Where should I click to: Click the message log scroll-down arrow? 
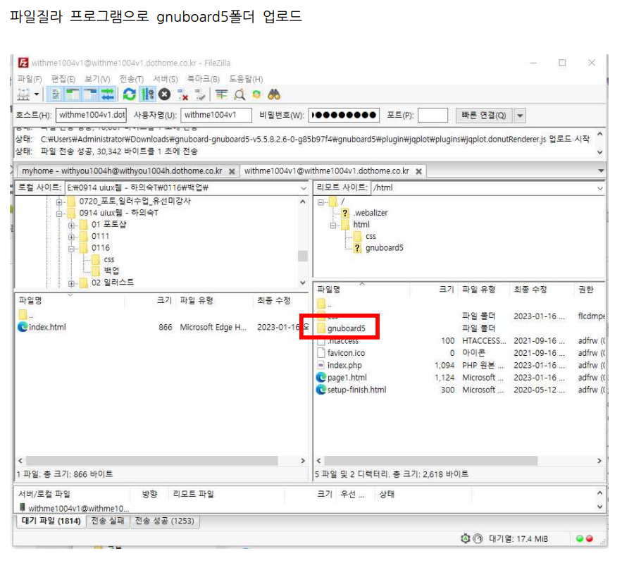click(599, 152)
